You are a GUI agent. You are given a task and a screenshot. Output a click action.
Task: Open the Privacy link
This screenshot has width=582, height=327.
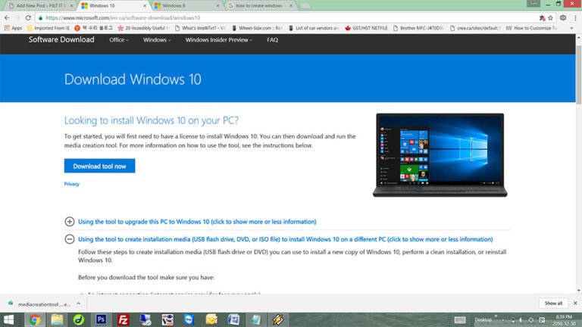tap(72, 184)
